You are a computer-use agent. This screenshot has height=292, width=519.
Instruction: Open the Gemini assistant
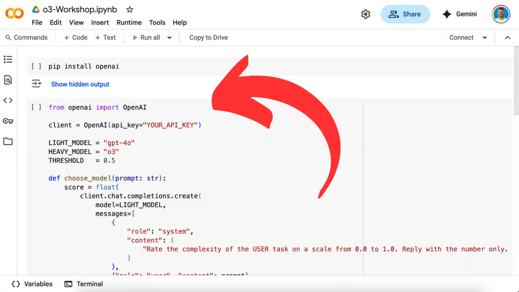point(459,14)
